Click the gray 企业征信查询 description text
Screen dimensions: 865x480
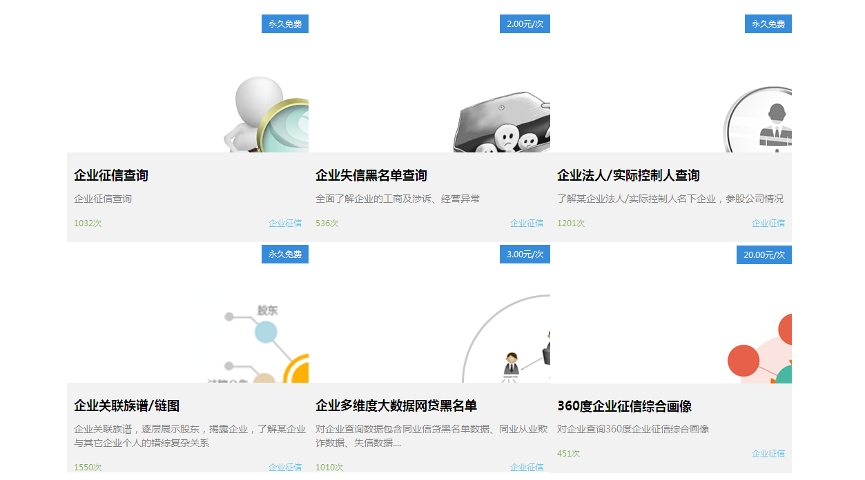pos(103,199)
